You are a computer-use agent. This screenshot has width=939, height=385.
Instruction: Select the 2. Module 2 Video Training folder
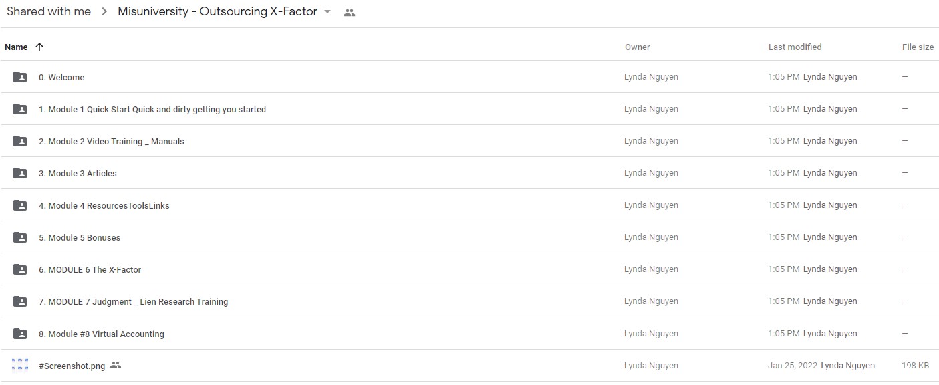tap(469, 141)
